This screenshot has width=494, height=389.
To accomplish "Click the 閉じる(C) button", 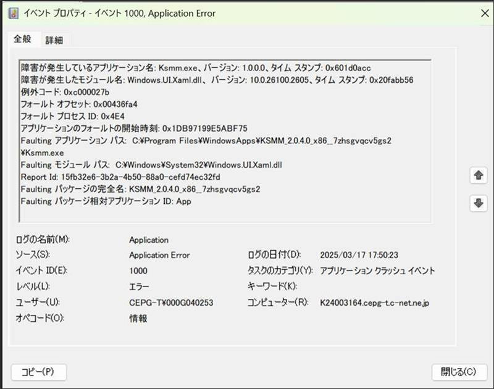I will [x=459, y=372].
